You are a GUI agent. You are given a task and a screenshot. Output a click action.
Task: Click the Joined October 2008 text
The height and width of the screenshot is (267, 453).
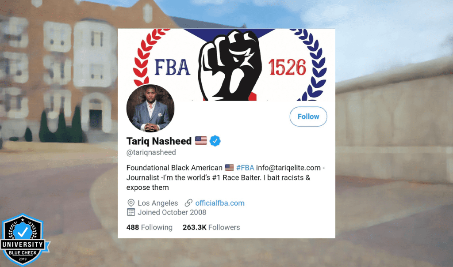pyautogui.click(x=172, y=212)
